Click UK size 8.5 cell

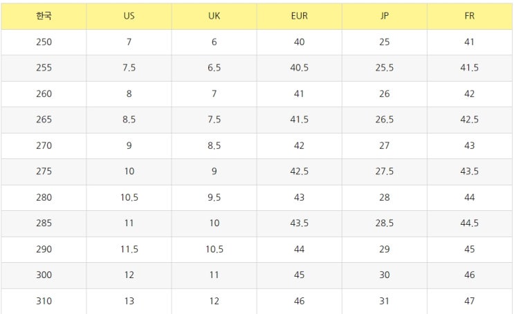(214, 145)
